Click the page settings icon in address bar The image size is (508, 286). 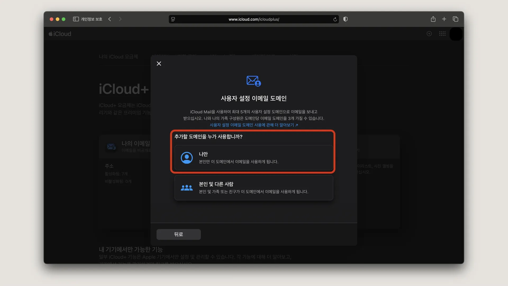tap(173, 19)
